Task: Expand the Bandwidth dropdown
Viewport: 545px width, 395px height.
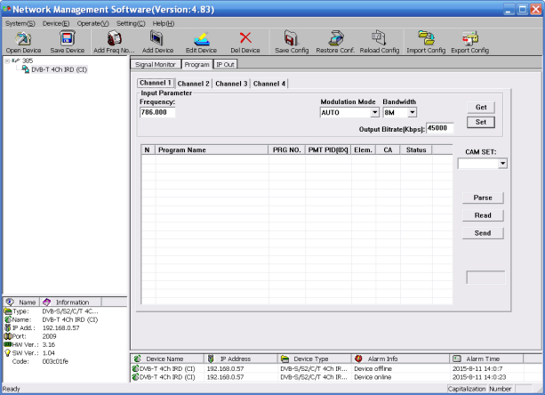Action: (413, 113)
